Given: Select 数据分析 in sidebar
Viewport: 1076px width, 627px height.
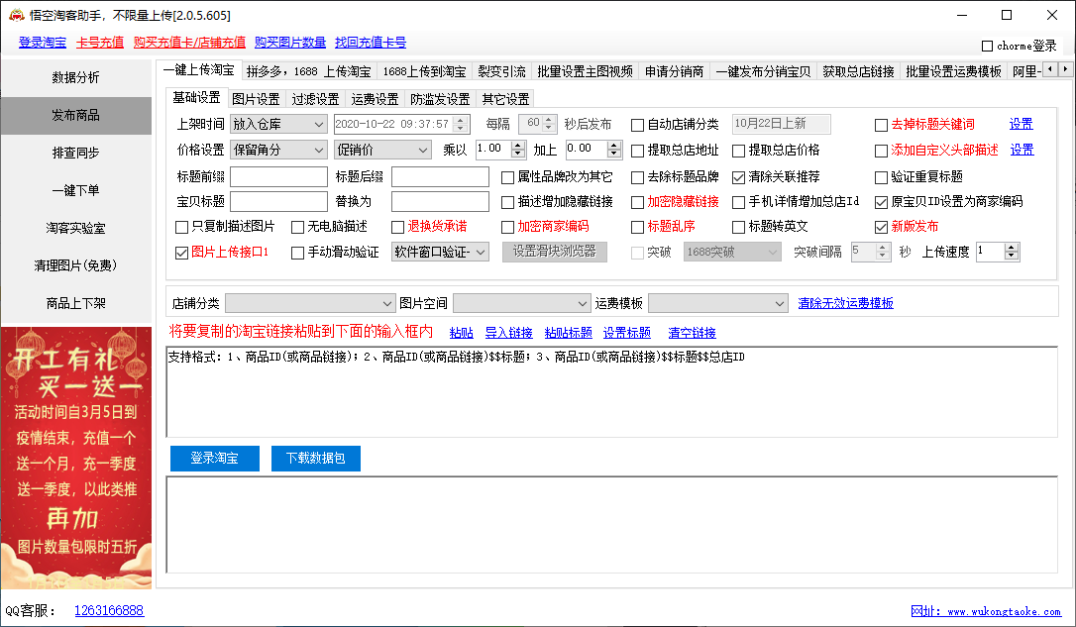Looking at the screenshot, I should point(76,77).
